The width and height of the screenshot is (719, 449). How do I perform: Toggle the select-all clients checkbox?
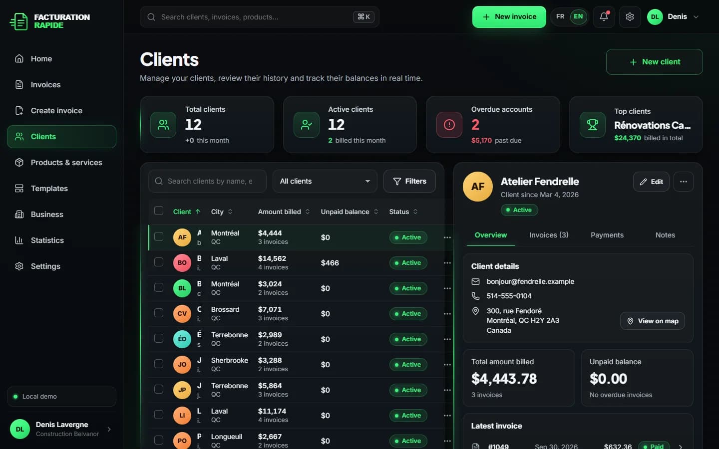159,211
